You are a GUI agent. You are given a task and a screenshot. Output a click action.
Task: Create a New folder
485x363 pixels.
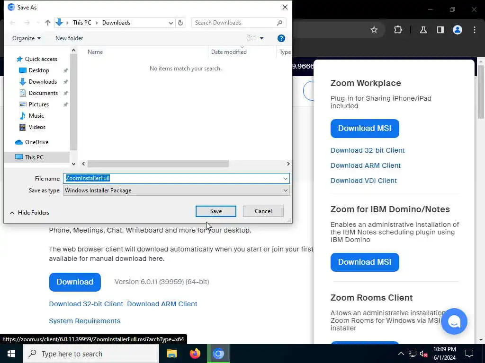click(x=69, y=38)
